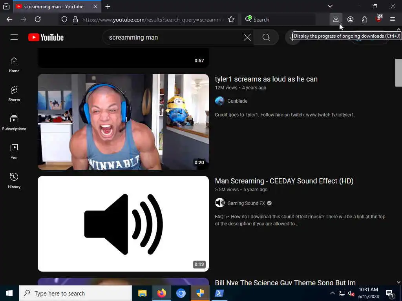Close the 'screamming man - YouTube' tab
Screen dimensions: 402x301
pos(95,6)
